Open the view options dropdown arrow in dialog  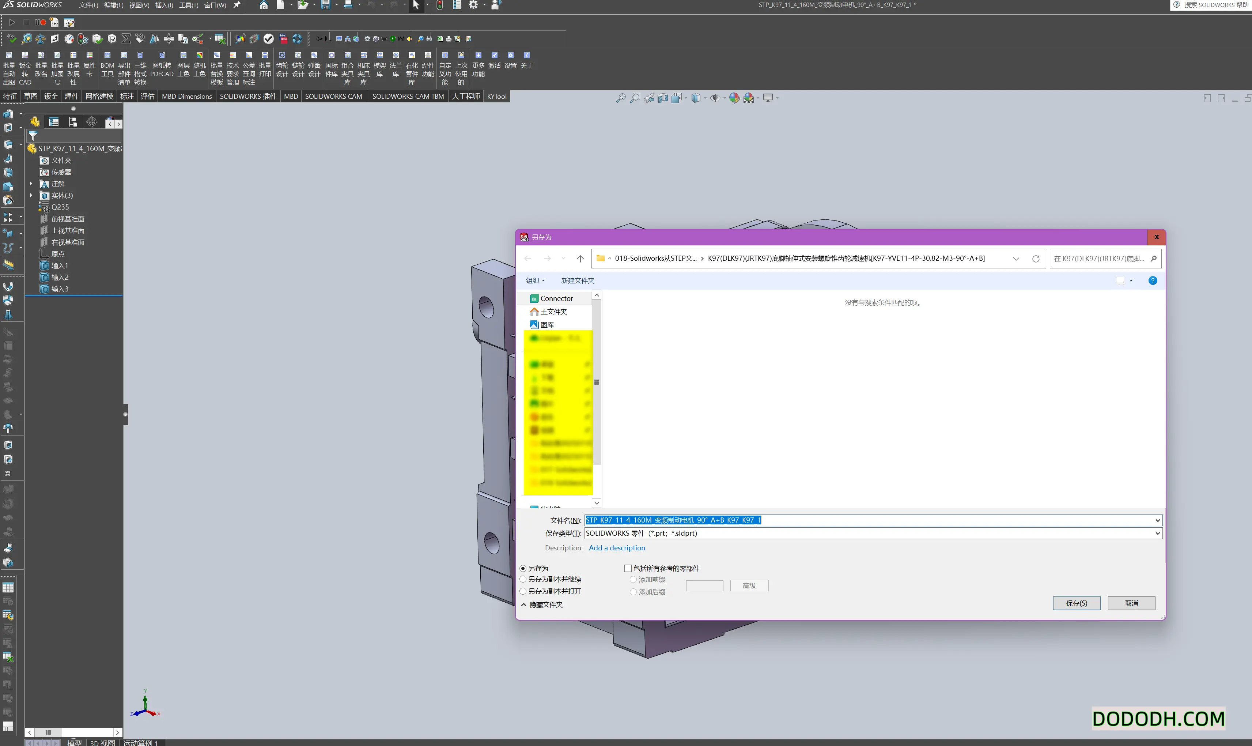(1131, 280)
